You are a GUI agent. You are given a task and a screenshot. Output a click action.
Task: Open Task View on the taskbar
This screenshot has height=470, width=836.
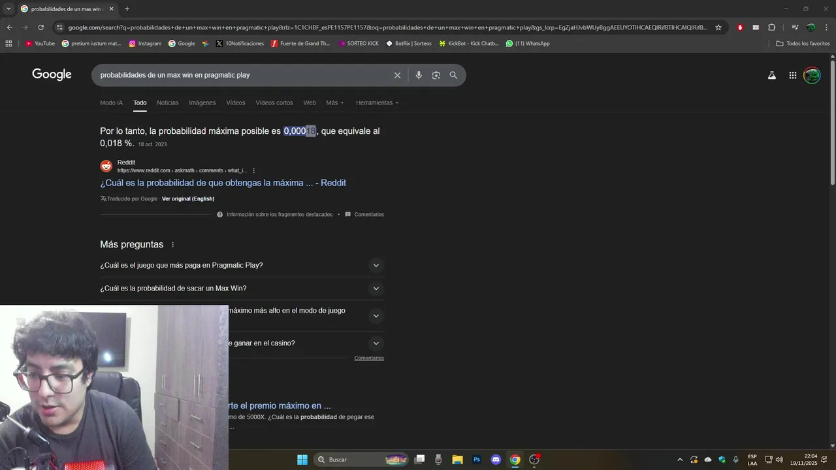(420, 460)
